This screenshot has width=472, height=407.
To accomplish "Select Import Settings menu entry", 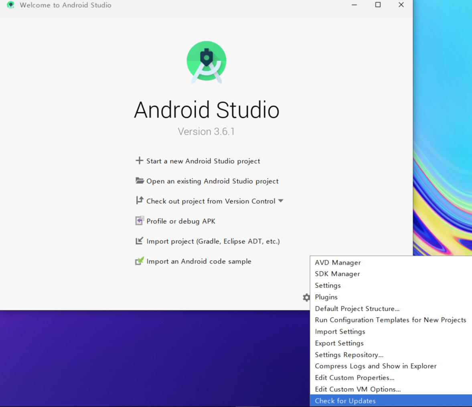I will (x=391, y=332).
